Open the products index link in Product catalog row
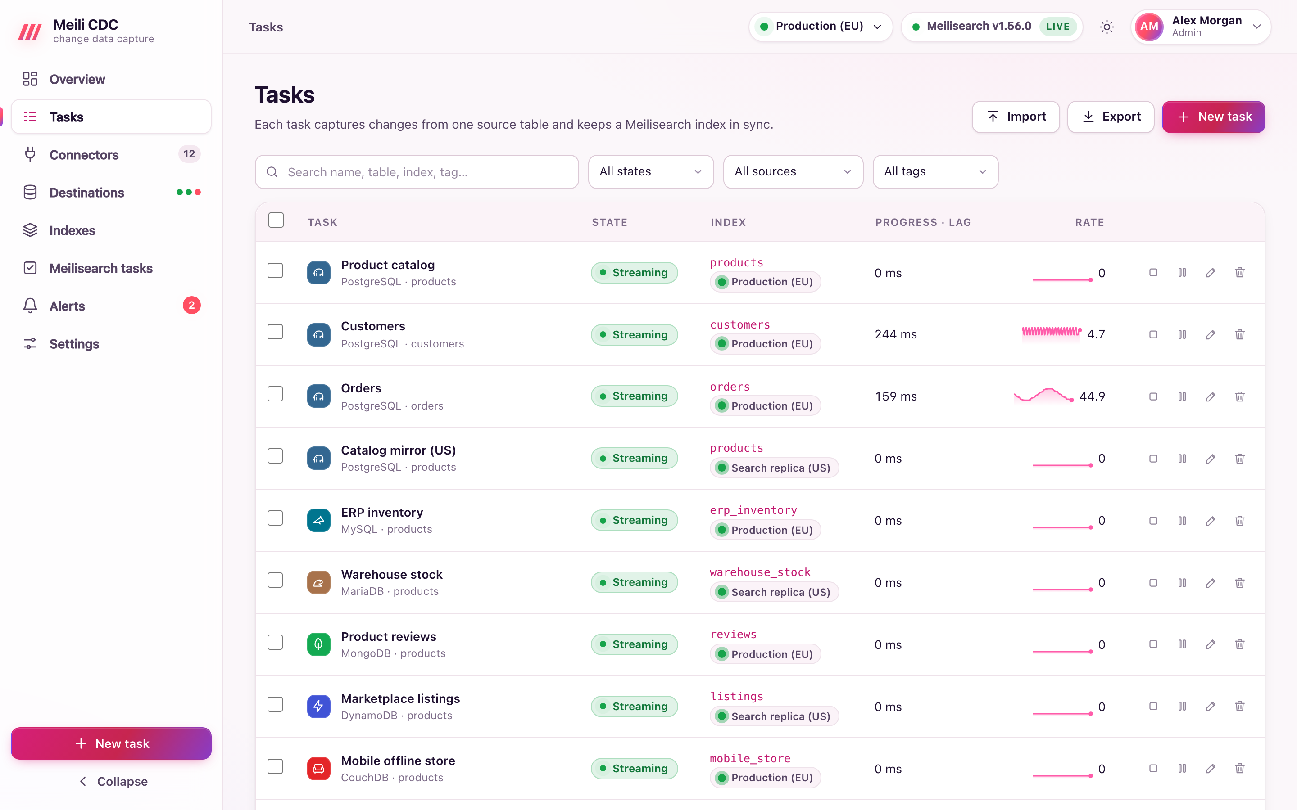The width and height of the screenshot is (1297, 810). click(x=736, y=262)
